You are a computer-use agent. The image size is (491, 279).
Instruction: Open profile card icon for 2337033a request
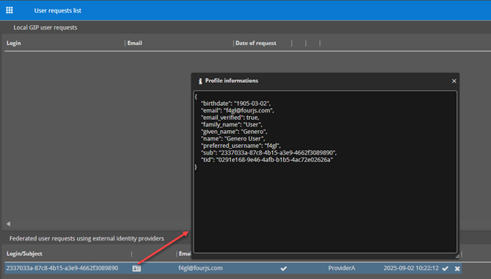click(136, 269)
